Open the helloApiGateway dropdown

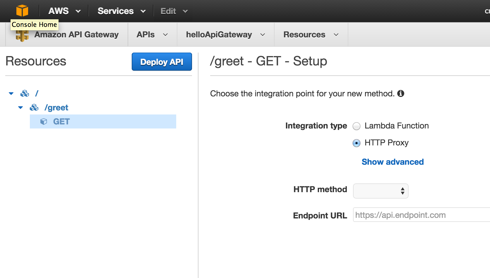point(226,34)
